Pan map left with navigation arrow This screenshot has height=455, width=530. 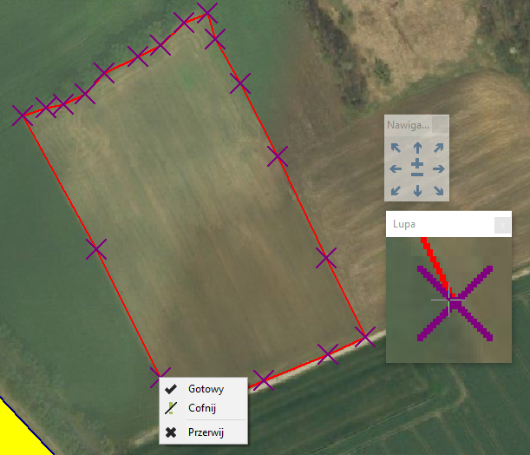(396, 168)
